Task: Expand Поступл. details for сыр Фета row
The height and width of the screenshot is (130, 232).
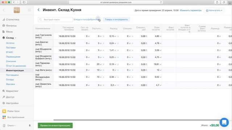Action: coord(103,70)
